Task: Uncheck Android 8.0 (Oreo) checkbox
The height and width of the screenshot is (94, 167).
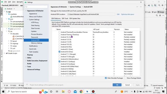Action: point(59,52)
